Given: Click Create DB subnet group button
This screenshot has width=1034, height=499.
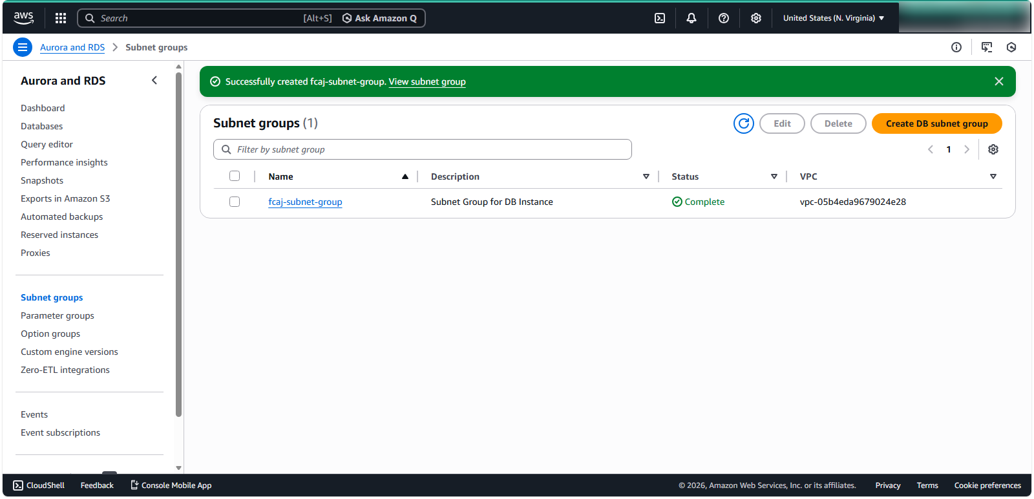Looking at the screenshot, I should point(937,123).
